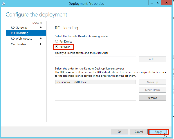Maximize the Deployment Properties window
This screenshot has height=139, width=174.
(158, 3)
